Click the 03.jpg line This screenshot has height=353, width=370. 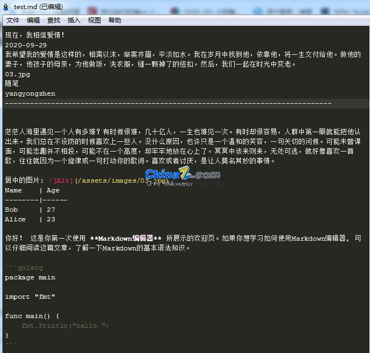(18, 74)
